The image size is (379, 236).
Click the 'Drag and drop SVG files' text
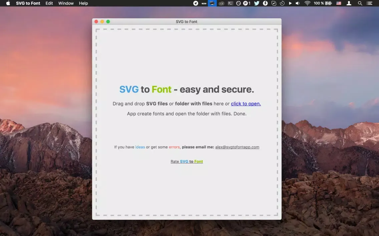(x=140, y=104)
